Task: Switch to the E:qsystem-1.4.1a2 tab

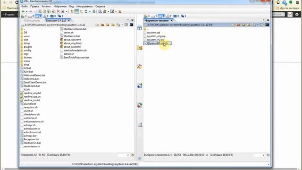Action: click(x=56, y=20)
